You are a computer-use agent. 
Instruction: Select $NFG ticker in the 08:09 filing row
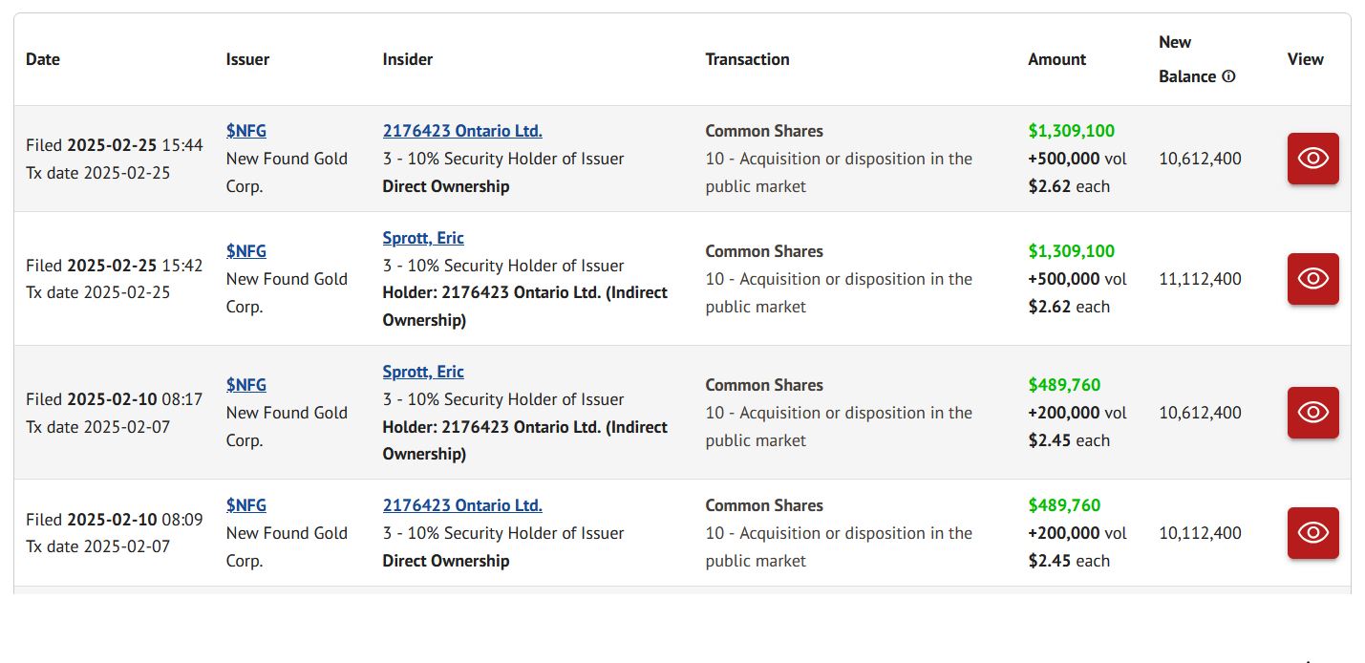[246, 505]
